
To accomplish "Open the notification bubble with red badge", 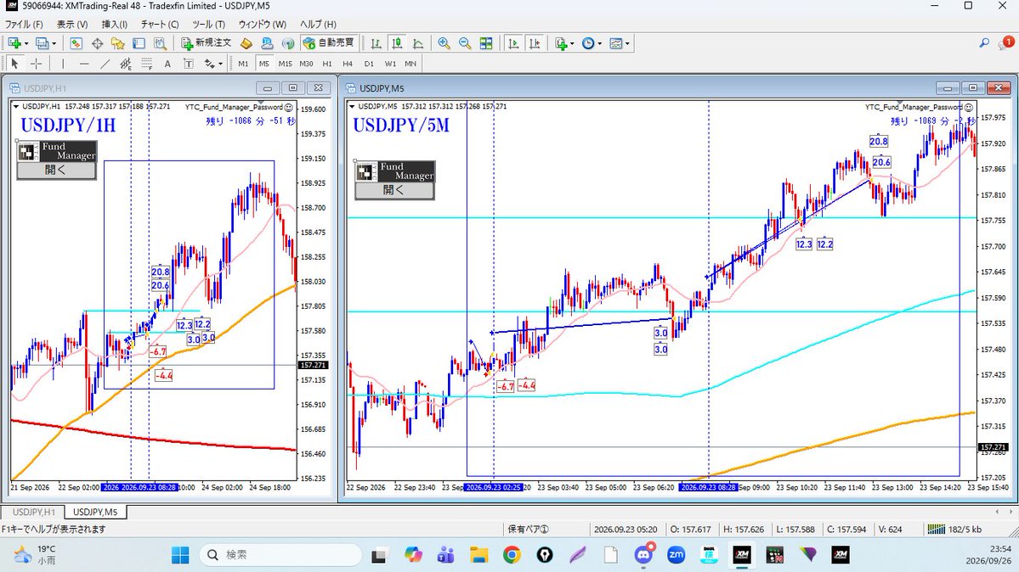I will click(1005, 42).
